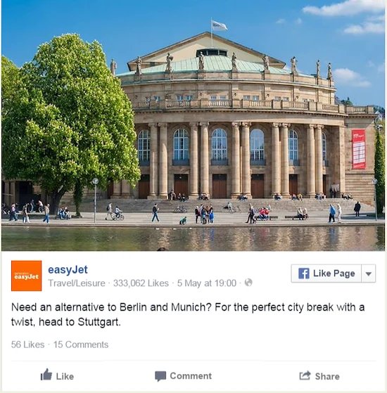This screenshot has width=387, height=393.
Task: Open the orange easyJet profile logo
Action: click(26, 276)
